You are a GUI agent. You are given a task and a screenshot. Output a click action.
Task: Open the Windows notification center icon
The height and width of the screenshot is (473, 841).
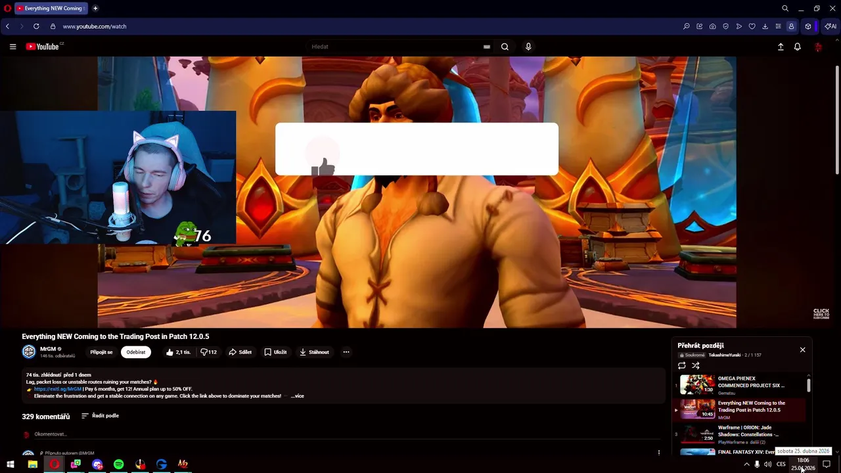827,464
